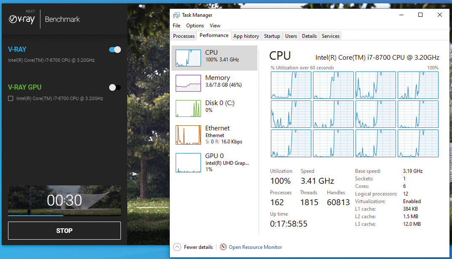Expand the View menu

pyautogui.click(x=215, y=26)
